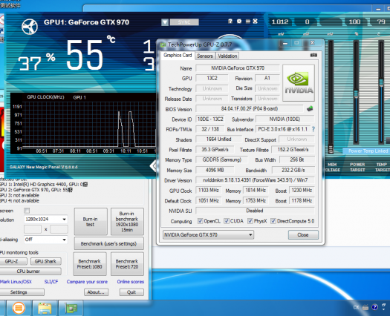390x316 pixels.
Task: Open the CPU burner tool
Action: 30,271
